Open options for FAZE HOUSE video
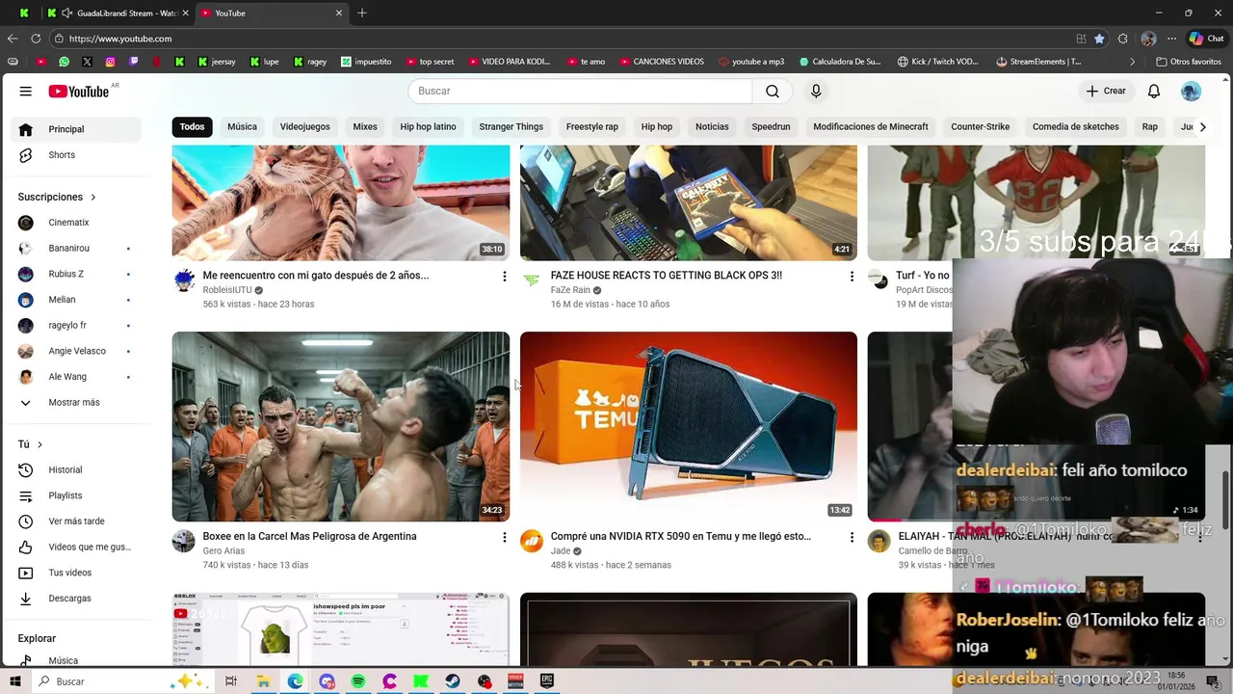 [852, 277]
